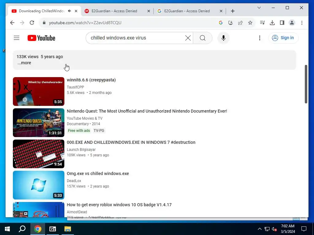Open Windows taskbar search
The image size is (314, 235).
point(22,229)
